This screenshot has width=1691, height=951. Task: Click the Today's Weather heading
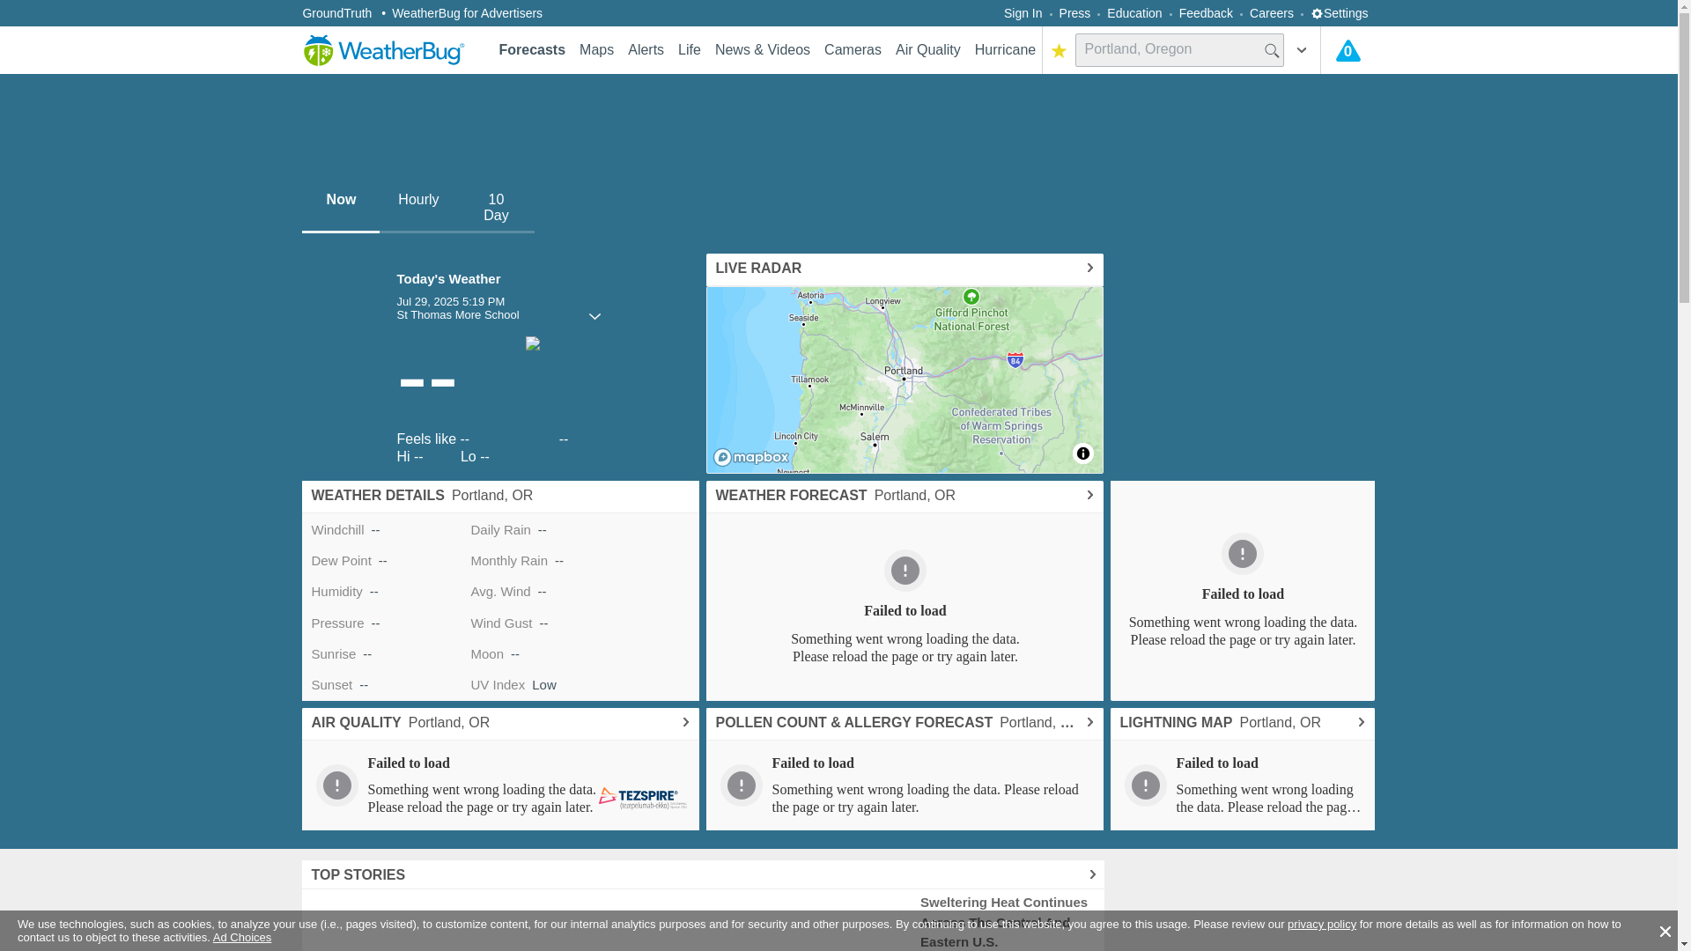click(x=448, y=279)
